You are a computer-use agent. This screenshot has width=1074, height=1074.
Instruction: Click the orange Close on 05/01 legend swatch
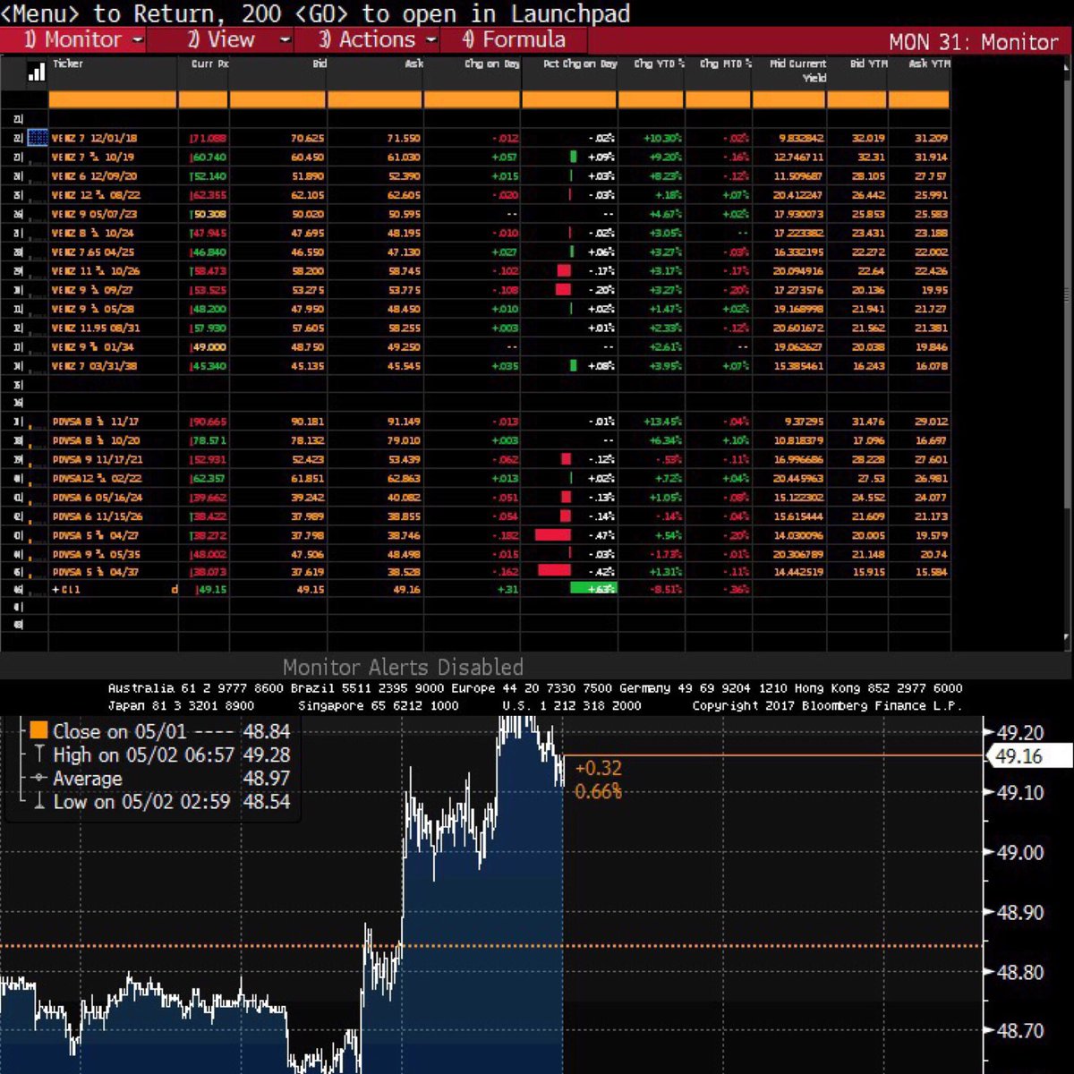[x=38, y=730]
